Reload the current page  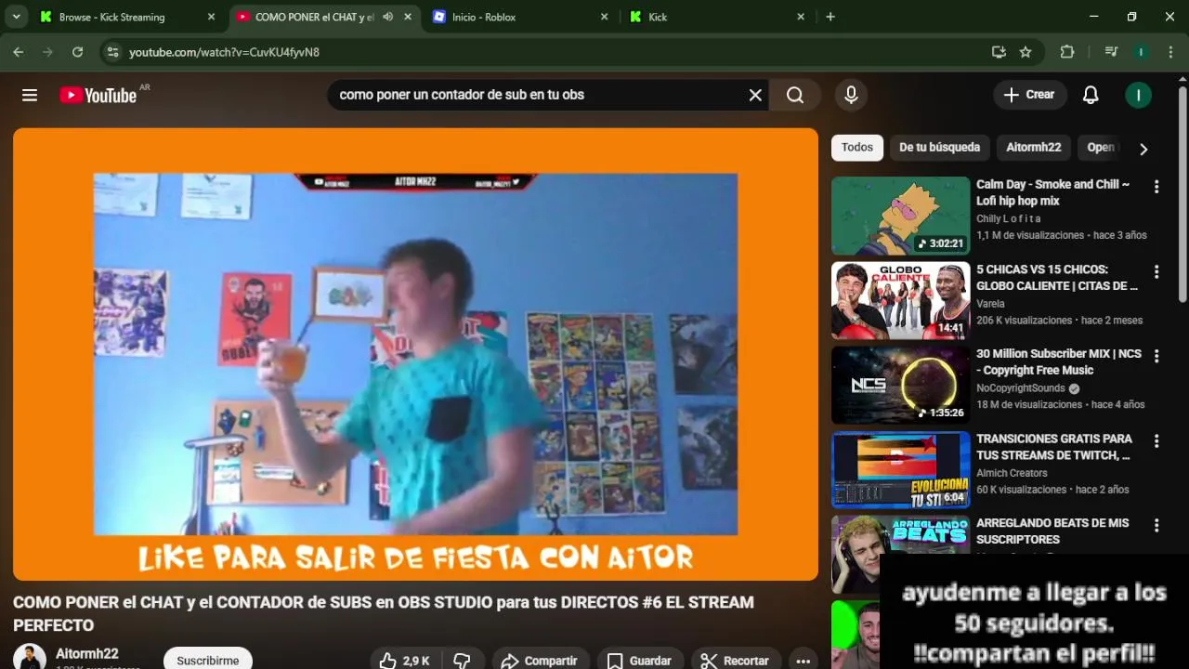click(77, 52)
